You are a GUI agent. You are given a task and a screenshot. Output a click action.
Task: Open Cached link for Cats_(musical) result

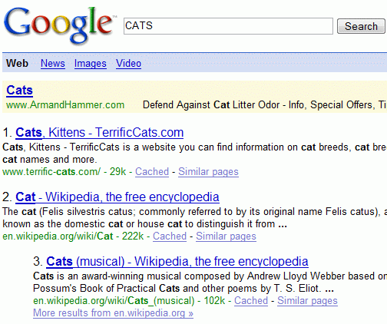pos(251,300)
